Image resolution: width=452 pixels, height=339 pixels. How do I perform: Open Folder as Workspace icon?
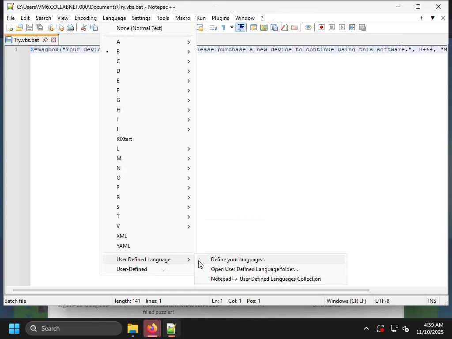click(294, 27)
